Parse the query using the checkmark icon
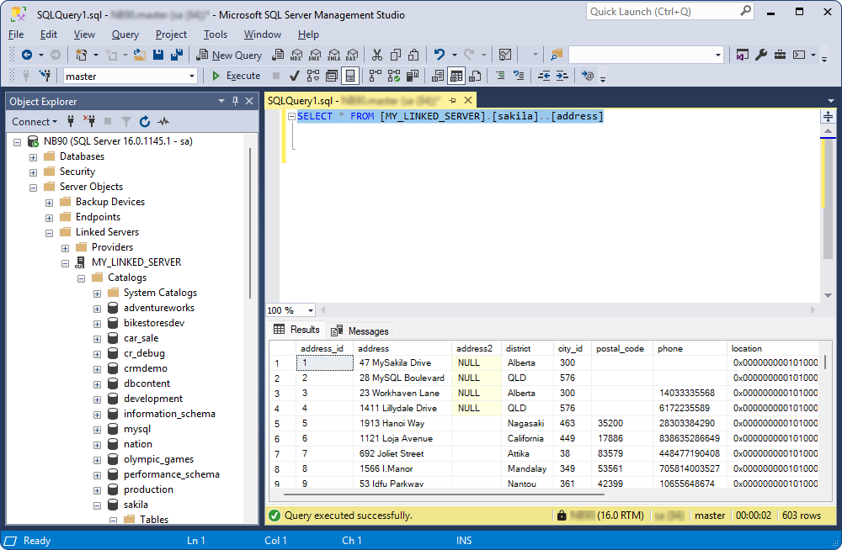 293,76
